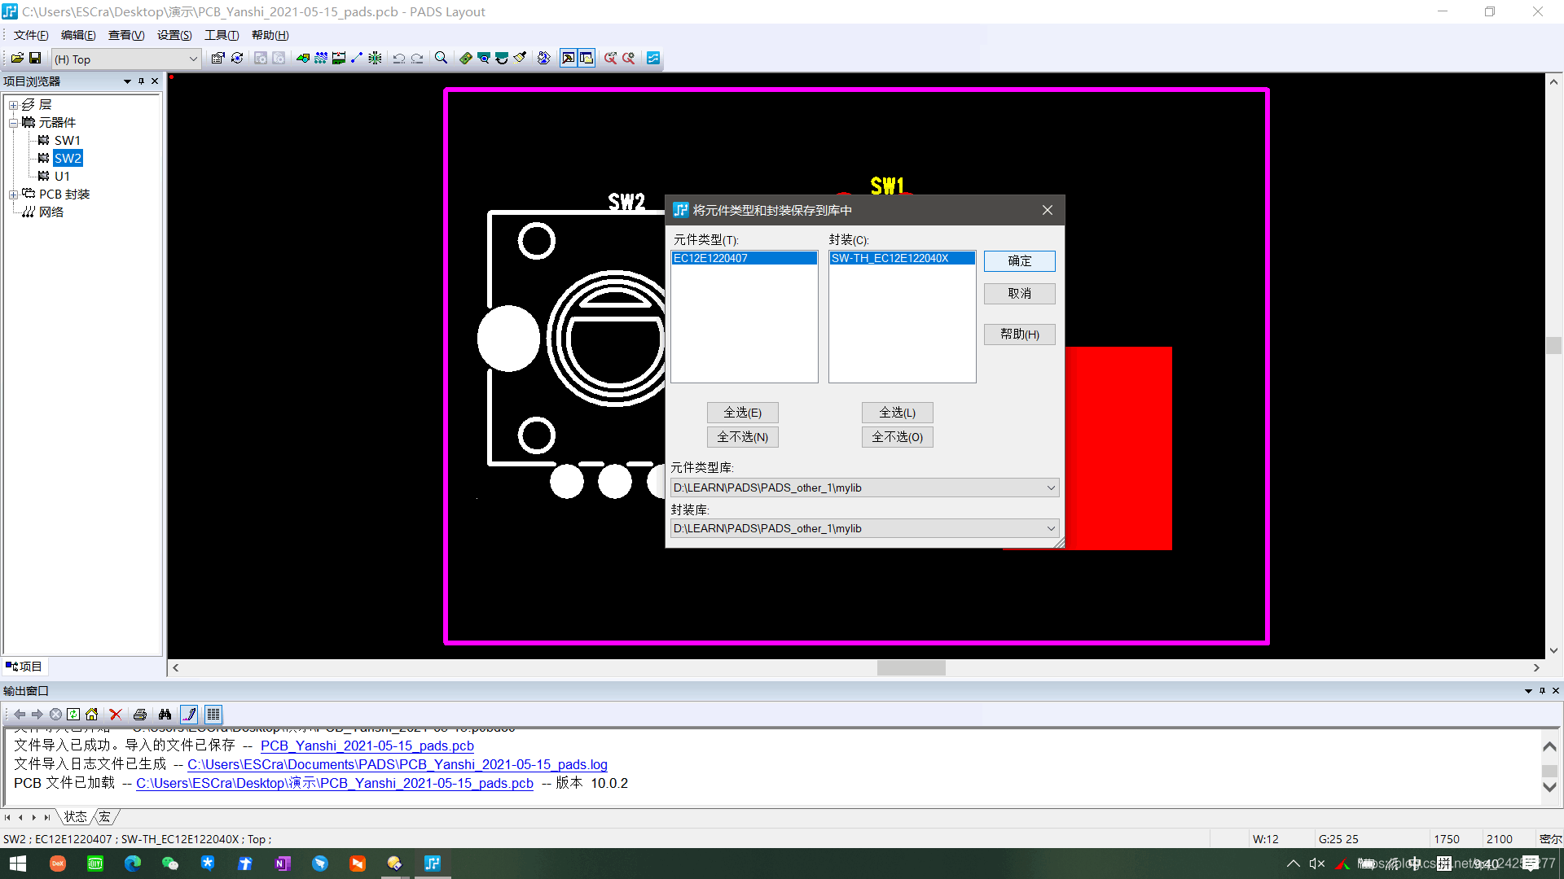Screen dimensions: 1564x879
Task: Toggle the Project Explorer icon
Action: (x=586, y=58)
